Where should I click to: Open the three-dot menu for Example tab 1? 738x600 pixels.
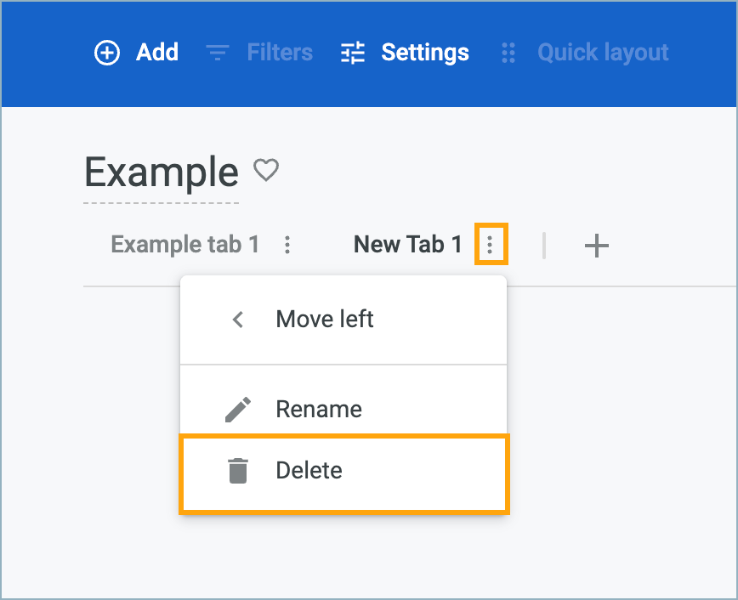(288, 246)
